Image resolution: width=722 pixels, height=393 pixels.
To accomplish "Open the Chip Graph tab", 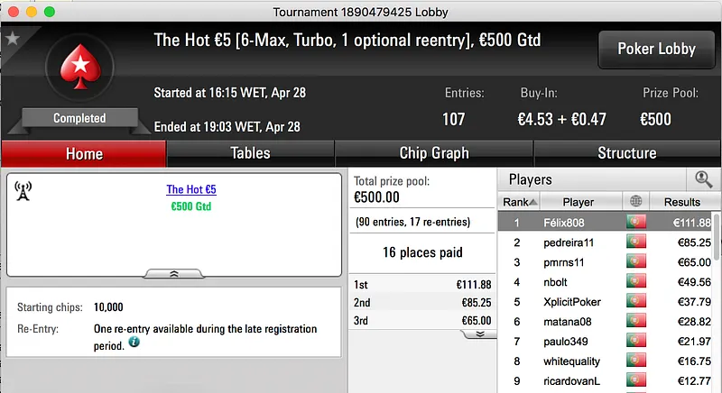I will [x=434, y=153].
